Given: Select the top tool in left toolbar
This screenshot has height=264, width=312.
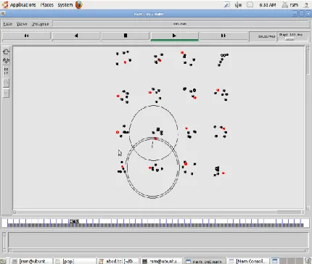Looking at the screenshot, I should [x=6, y=51].
